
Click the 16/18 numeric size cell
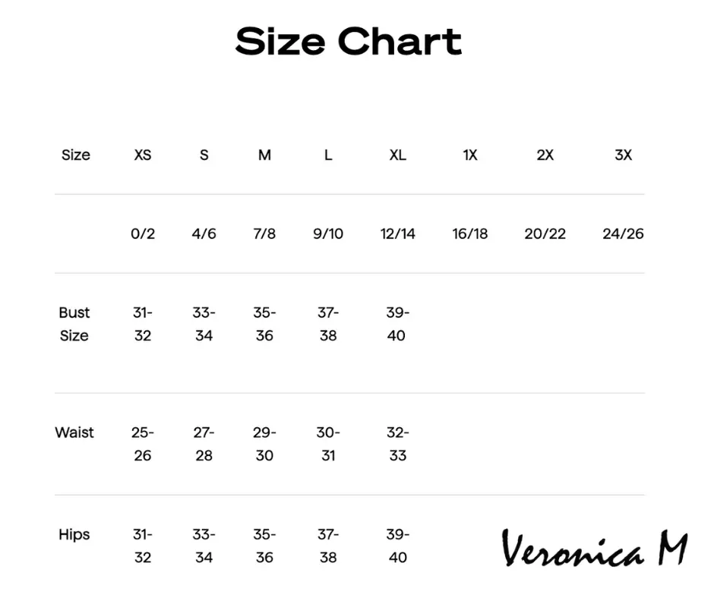coord(470,234)
